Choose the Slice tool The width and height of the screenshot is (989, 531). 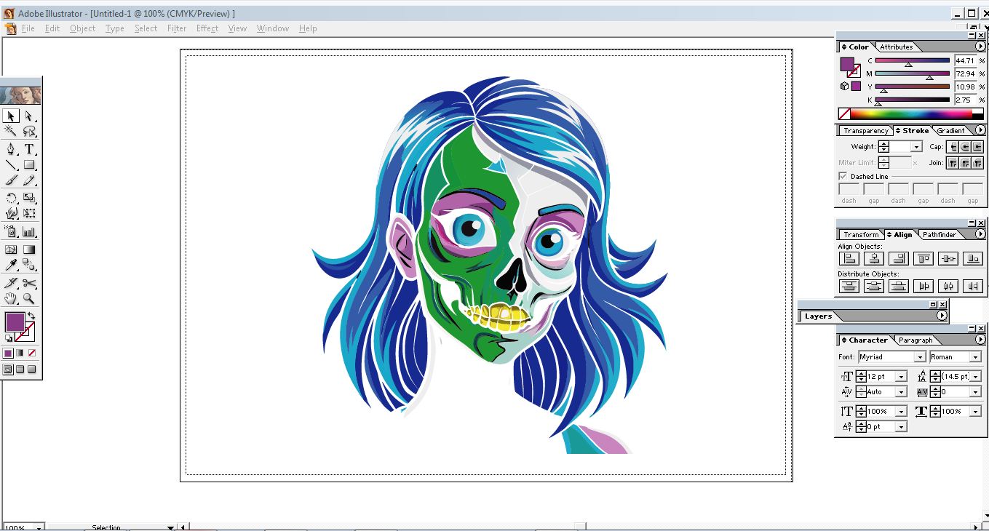[11, 283]
